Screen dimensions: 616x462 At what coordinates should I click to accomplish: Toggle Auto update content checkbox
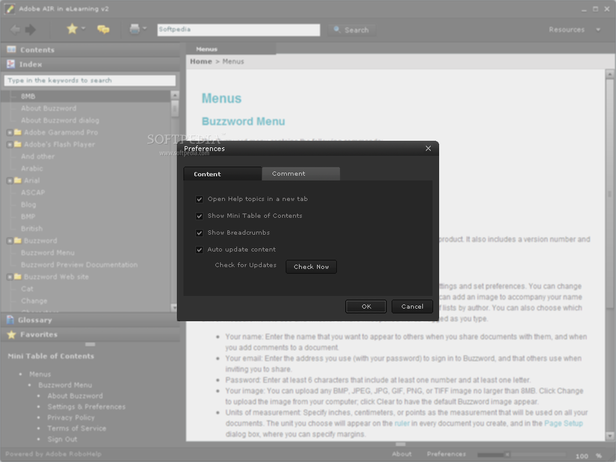click(x=200, y=250)
